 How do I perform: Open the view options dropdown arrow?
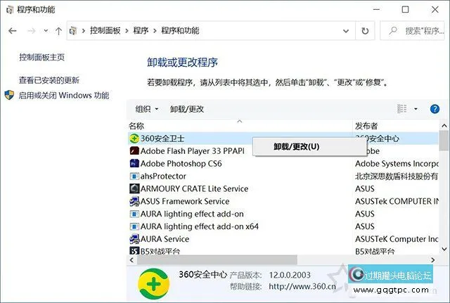[x=416, y=109]
